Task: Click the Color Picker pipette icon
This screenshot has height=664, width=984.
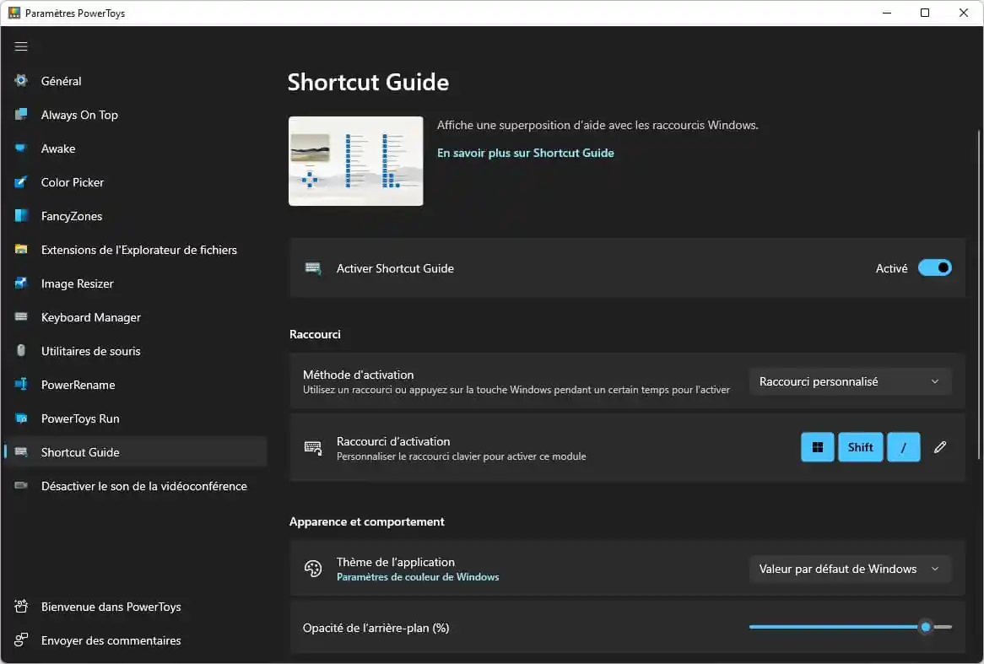Action: 21,182
